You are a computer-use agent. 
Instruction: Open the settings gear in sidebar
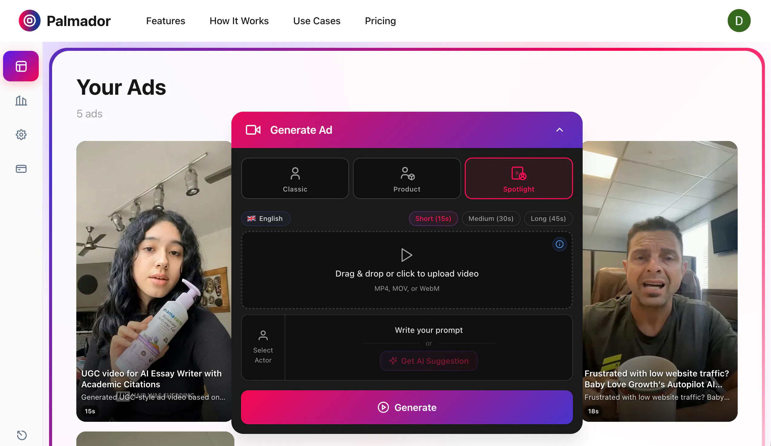tap(21, 135)
